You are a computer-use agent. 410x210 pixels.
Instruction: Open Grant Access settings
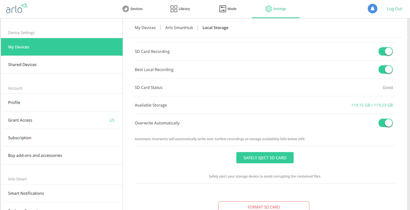pos(62,120)
